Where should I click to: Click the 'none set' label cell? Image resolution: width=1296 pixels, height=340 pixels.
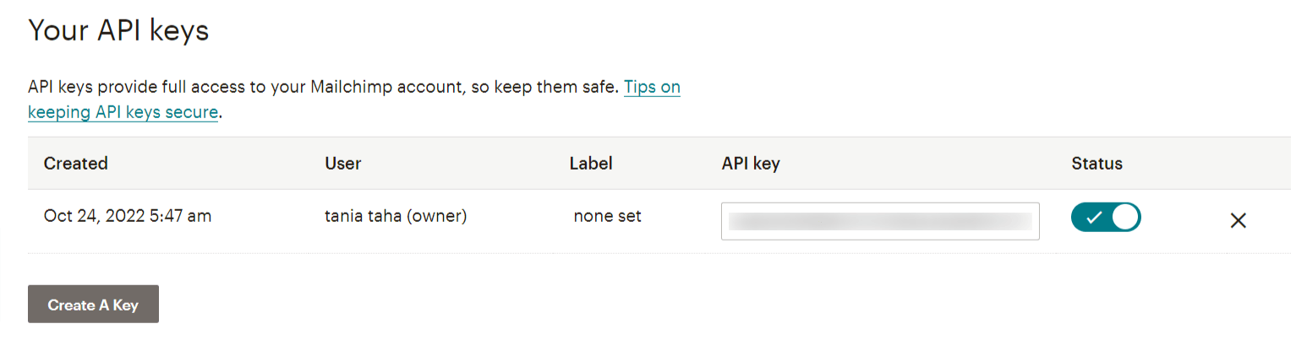pyautogui.click(x=607, y=216)
